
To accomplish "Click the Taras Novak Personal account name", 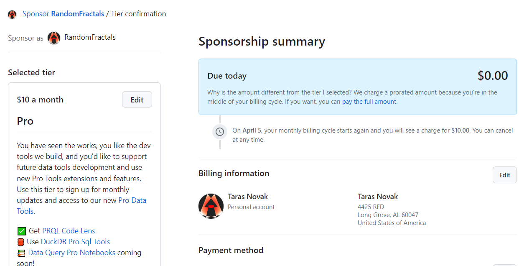I will coord(248,196).
